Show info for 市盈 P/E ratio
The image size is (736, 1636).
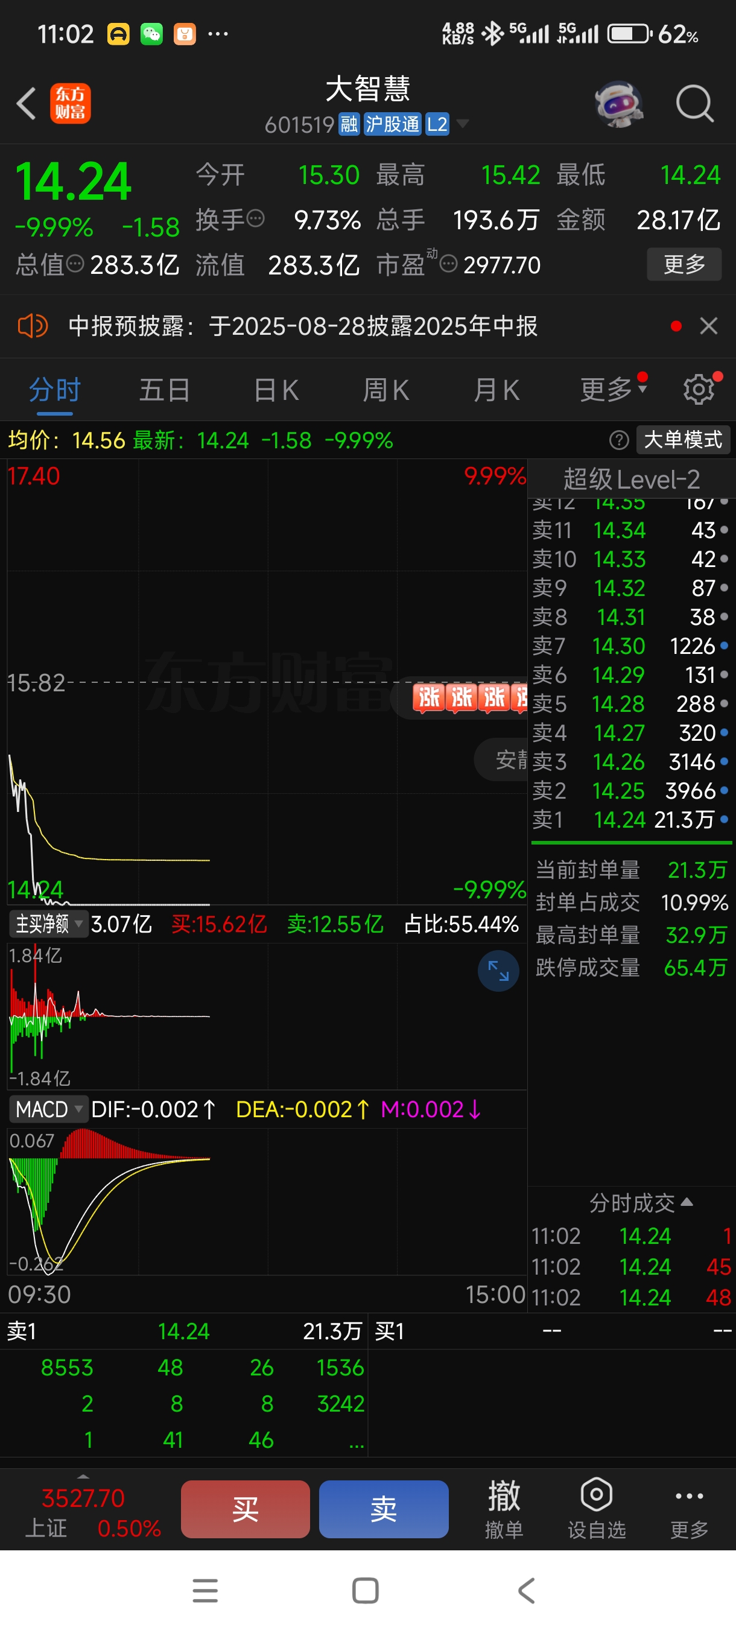tap(448, 264)
